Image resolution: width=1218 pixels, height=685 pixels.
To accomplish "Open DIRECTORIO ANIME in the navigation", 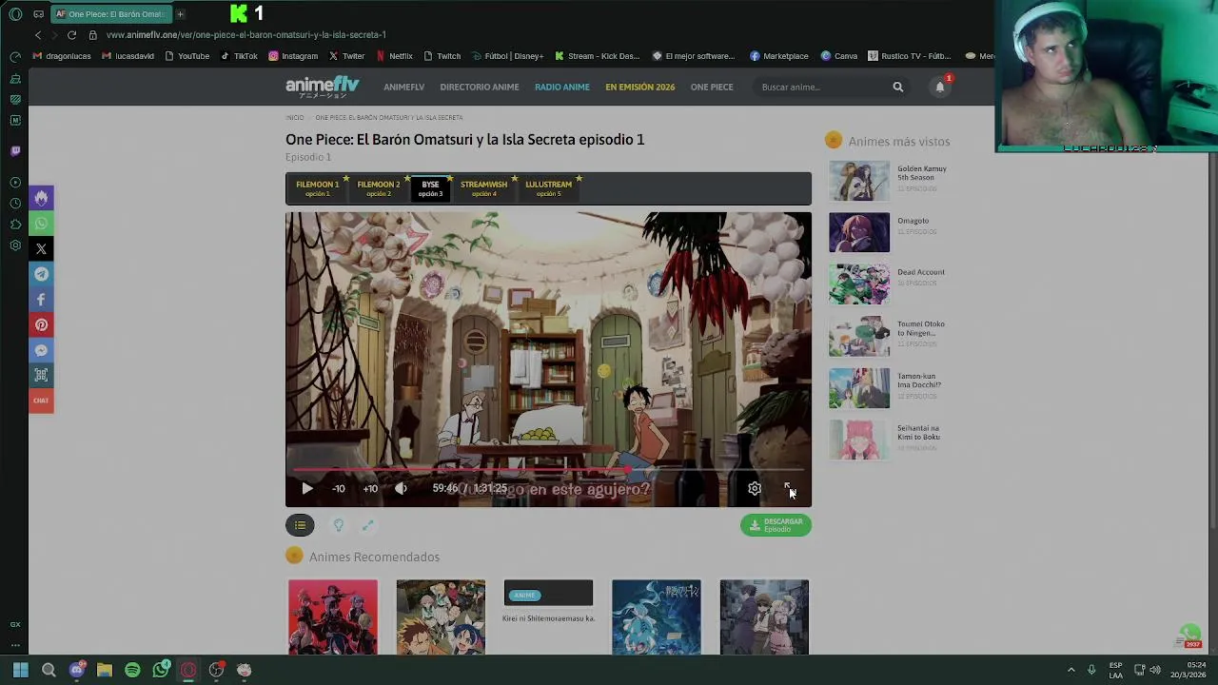I will coord(480,87).
